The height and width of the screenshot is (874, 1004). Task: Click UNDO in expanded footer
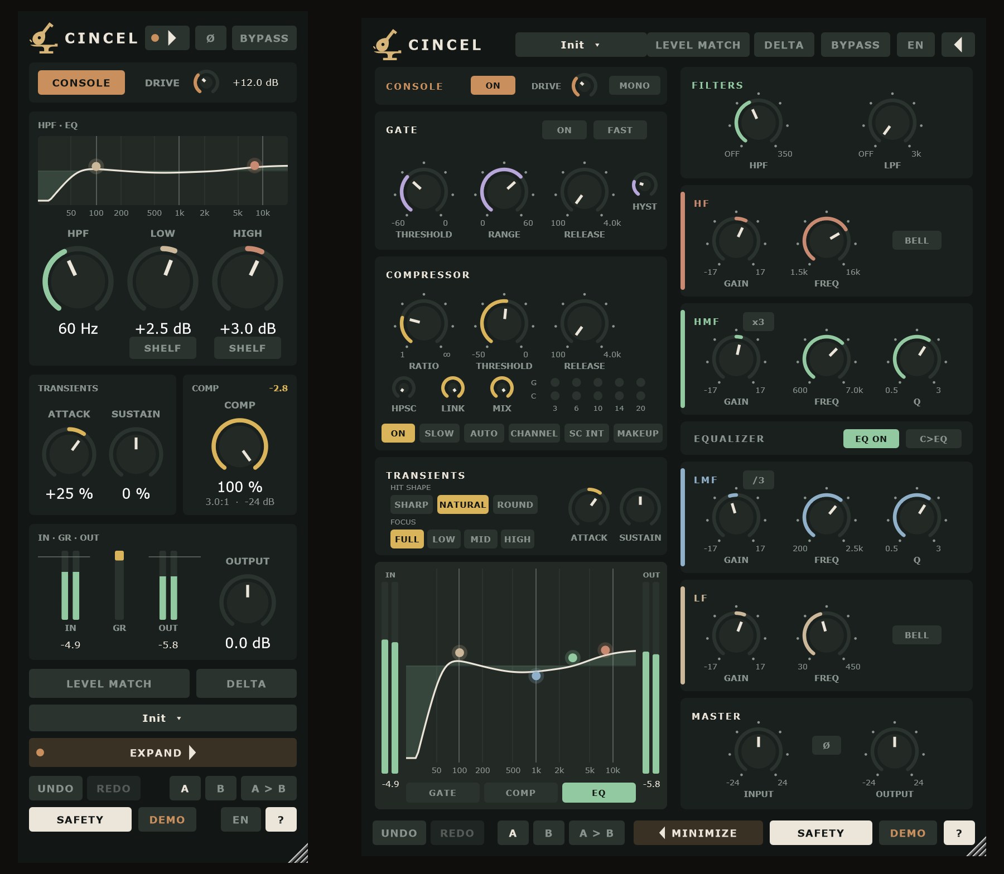[399, 833]
